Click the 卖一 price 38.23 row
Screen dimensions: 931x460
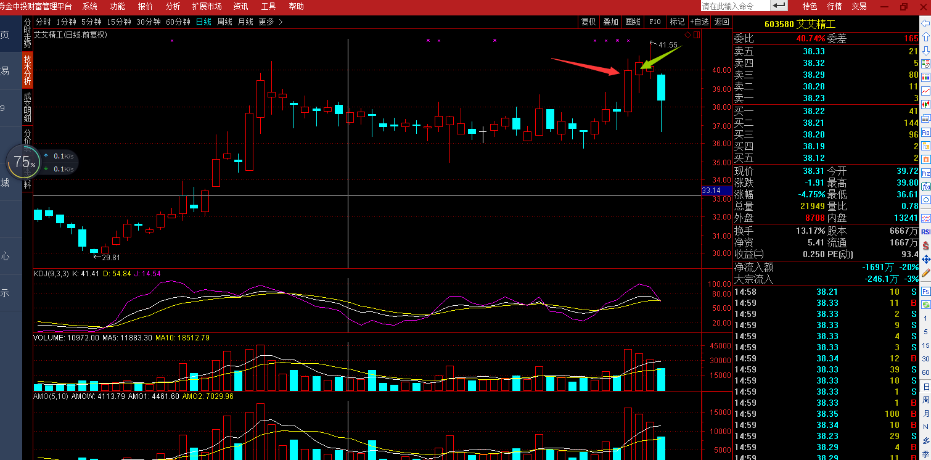pos(826,98)
